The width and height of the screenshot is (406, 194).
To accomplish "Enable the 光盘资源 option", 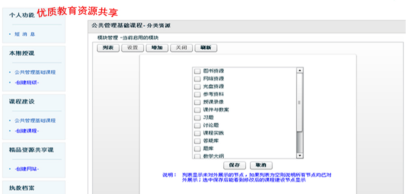I will pos(197,86).
